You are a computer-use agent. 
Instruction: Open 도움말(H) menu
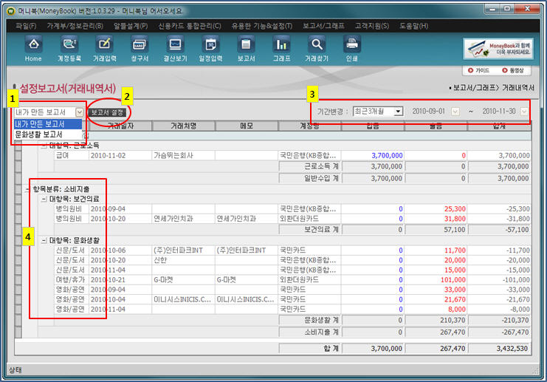(414, 26)
